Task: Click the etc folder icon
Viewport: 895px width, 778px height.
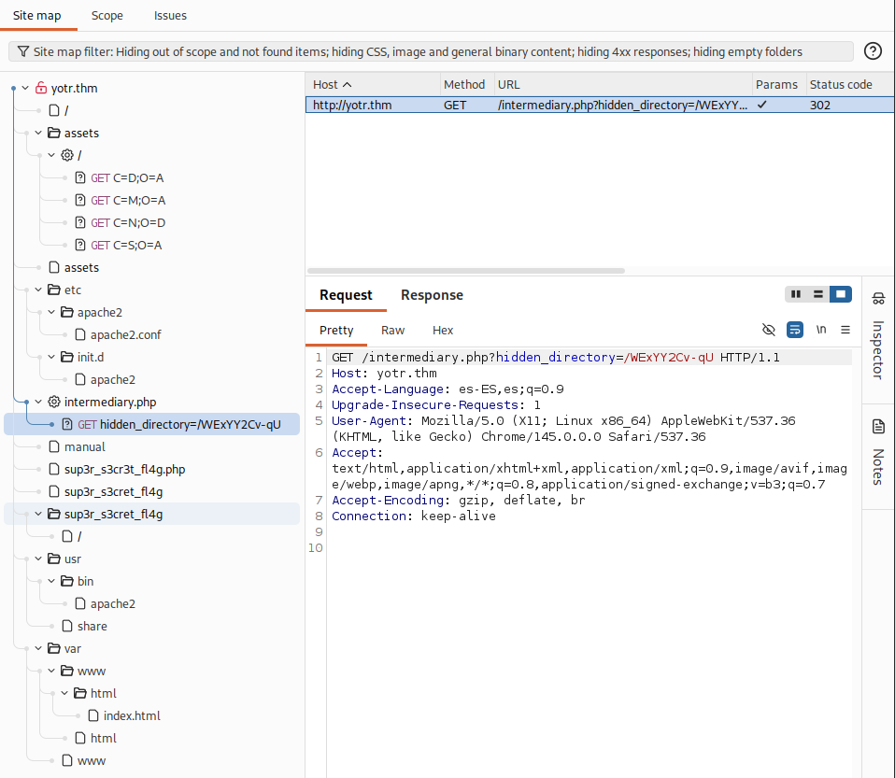Action: pos(53,290)
